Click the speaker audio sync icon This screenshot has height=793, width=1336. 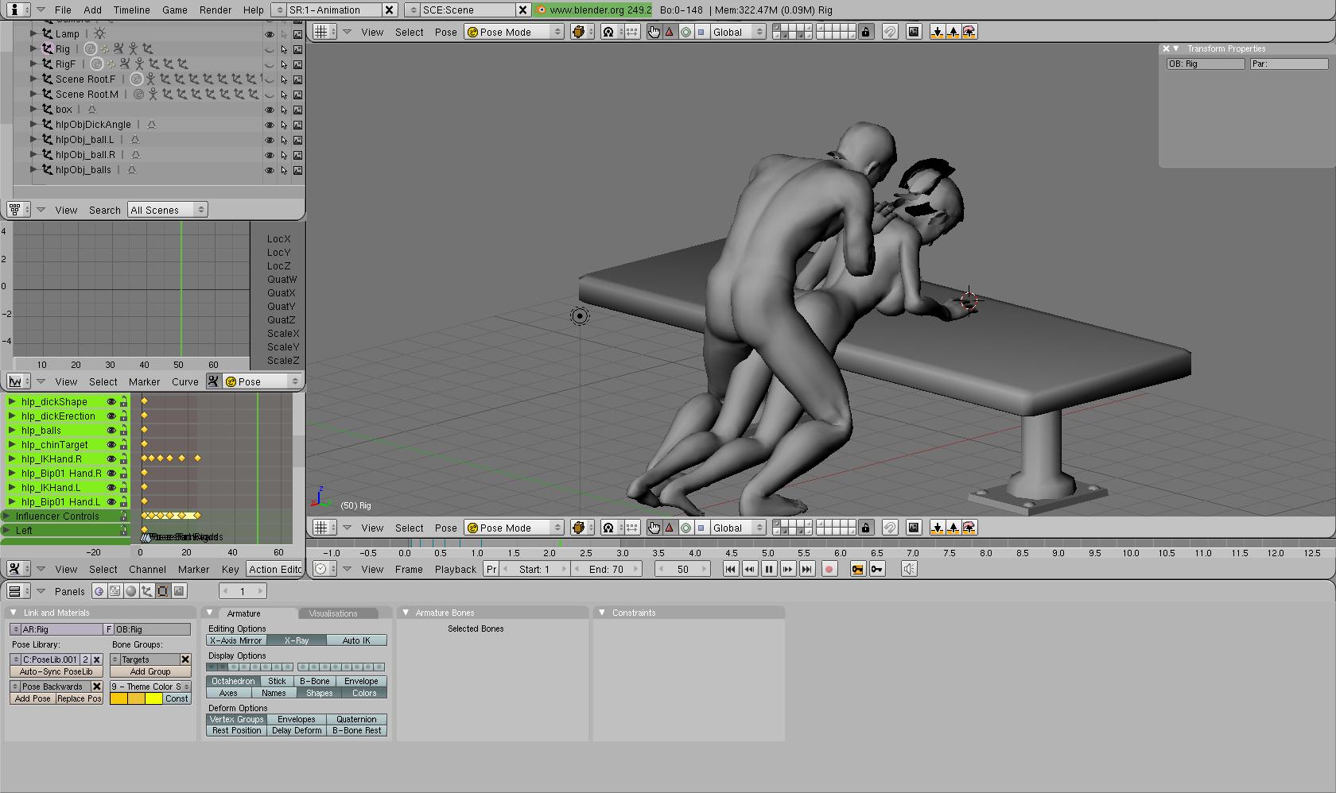[909, 569]
